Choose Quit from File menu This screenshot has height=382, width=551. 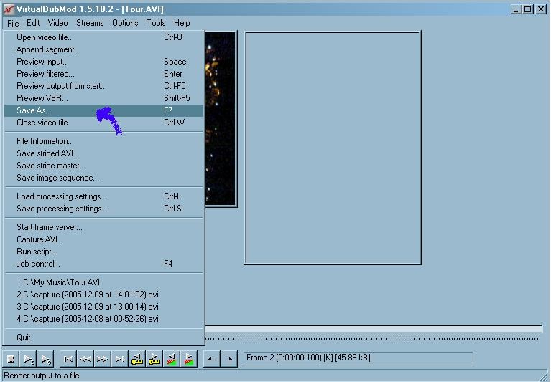tap(104, 338)
